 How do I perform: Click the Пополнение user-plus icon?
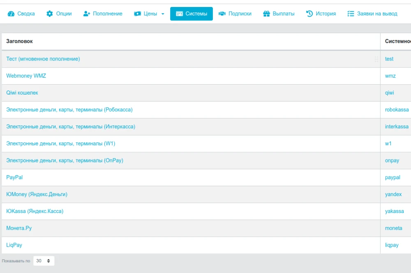[x=86, y=14]
